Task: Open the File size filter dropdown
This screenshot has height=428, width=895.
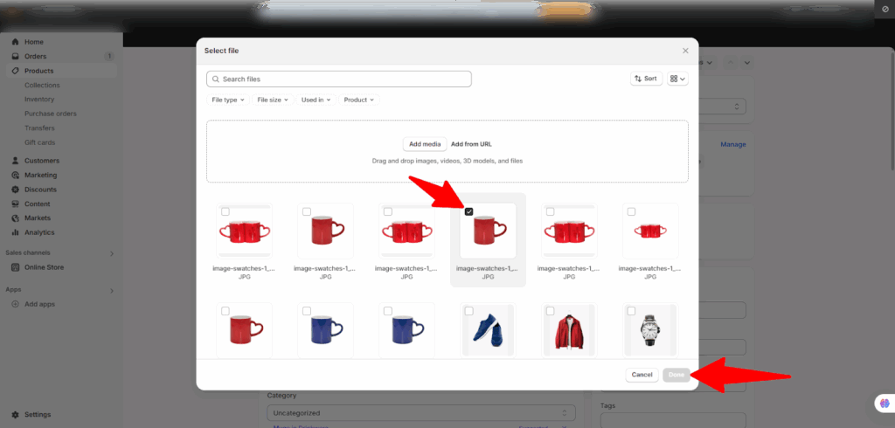Action: click(272, 100)
